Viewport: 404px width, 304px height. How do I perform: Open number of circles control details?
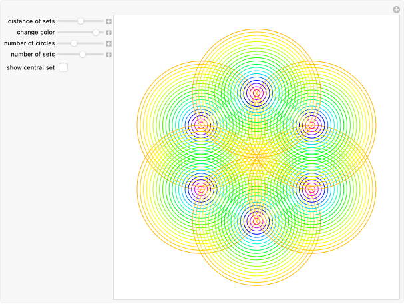coord(109,43)
